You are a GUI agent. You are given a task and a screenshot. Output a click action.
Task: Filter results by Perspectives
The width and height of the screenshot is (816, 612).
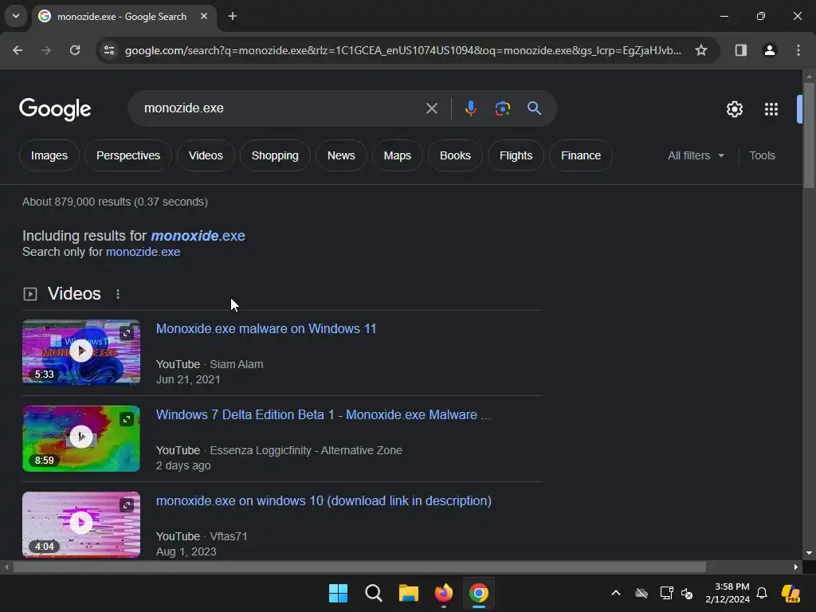128,155
